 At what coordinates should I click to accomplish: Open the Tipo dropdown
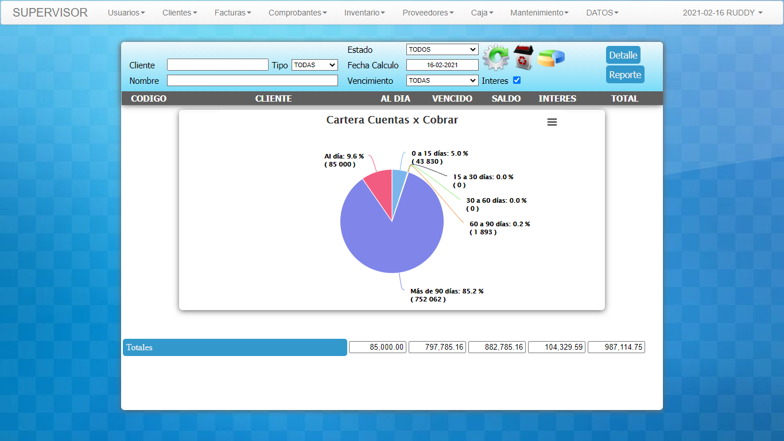click(315, 65)
